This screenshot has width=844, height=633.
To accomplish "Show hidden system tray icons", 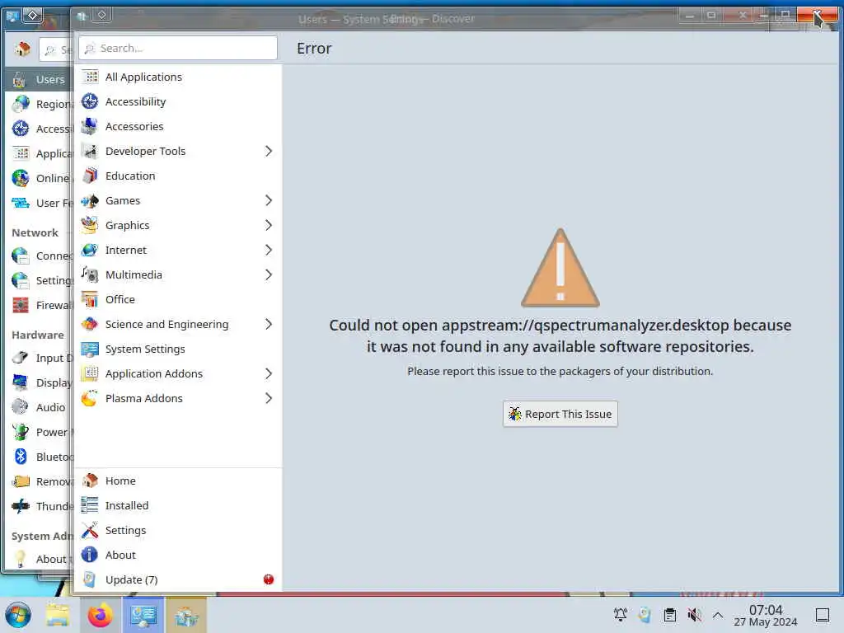I will click(x=718, y=615).
